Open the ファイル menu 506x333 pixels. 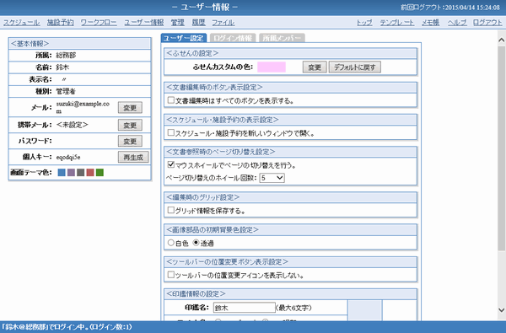pyautogui.click(x=223, y=23)
